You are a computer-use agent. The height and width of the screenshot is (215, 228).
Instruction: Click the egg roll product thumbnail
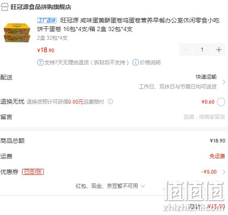(17, 33)
